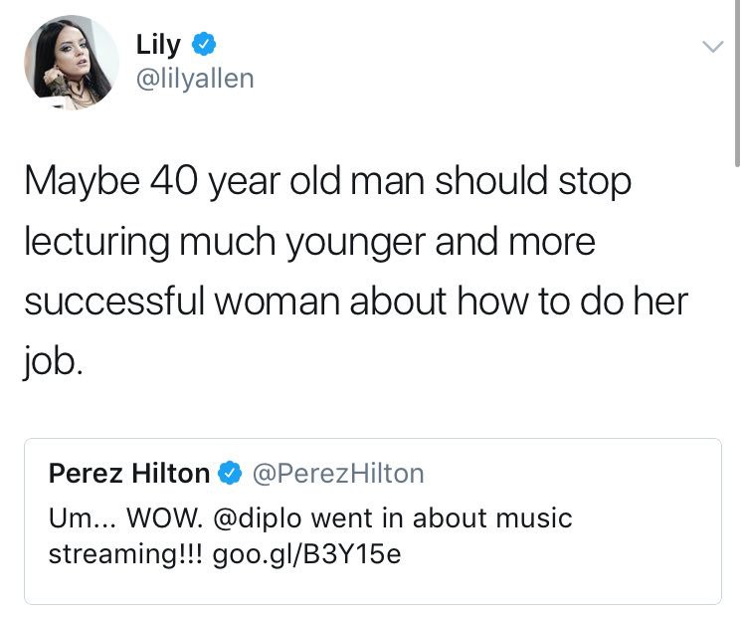The height and width of the screenshot is (617, 746).
Task: Click the Perez Hilton display name
Action: coord(129,474)
